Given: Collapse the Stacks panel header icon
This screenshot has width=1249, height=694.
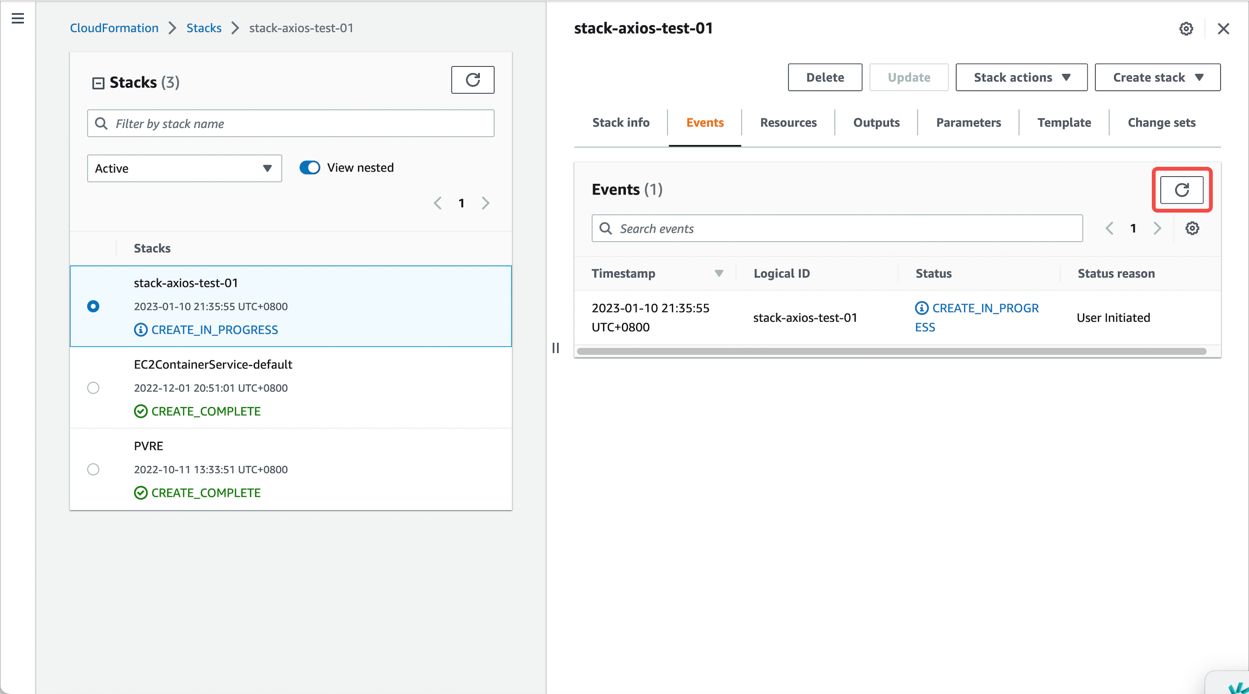Looking at the screenshot, I should click(98, 83).
